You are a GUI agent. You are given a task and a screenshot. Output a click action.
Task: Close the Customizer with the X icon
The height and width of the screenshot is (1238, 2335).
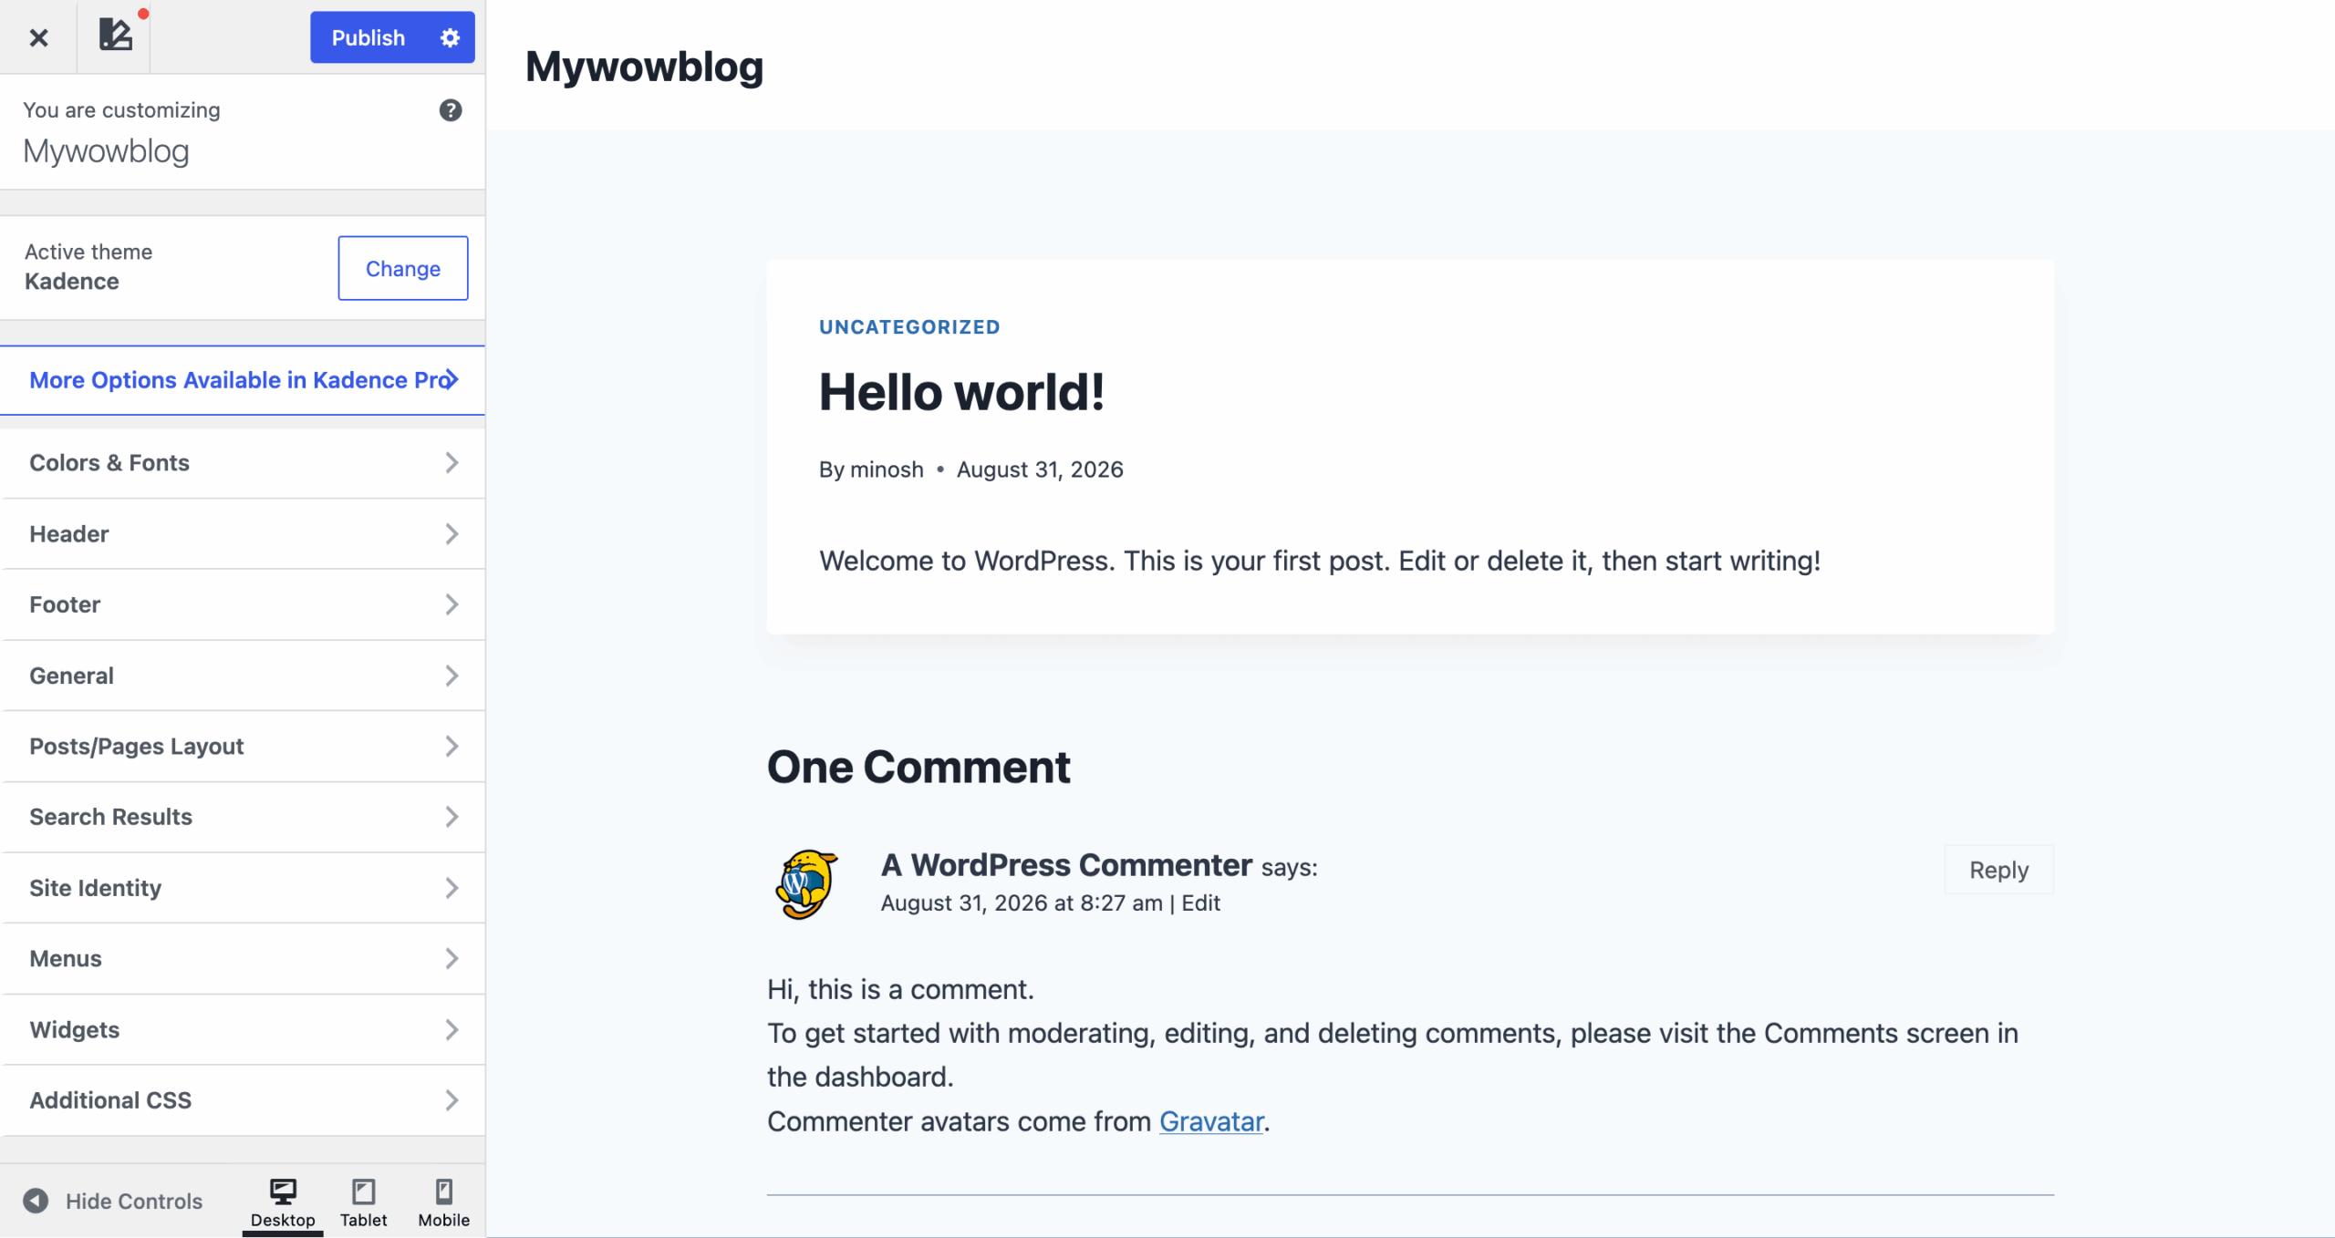click(38, 37)
